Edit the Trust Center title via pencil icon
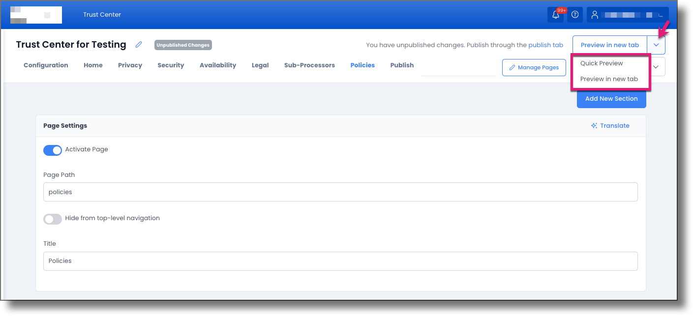The width and height of the screenshot is (693, 316). 138,44
